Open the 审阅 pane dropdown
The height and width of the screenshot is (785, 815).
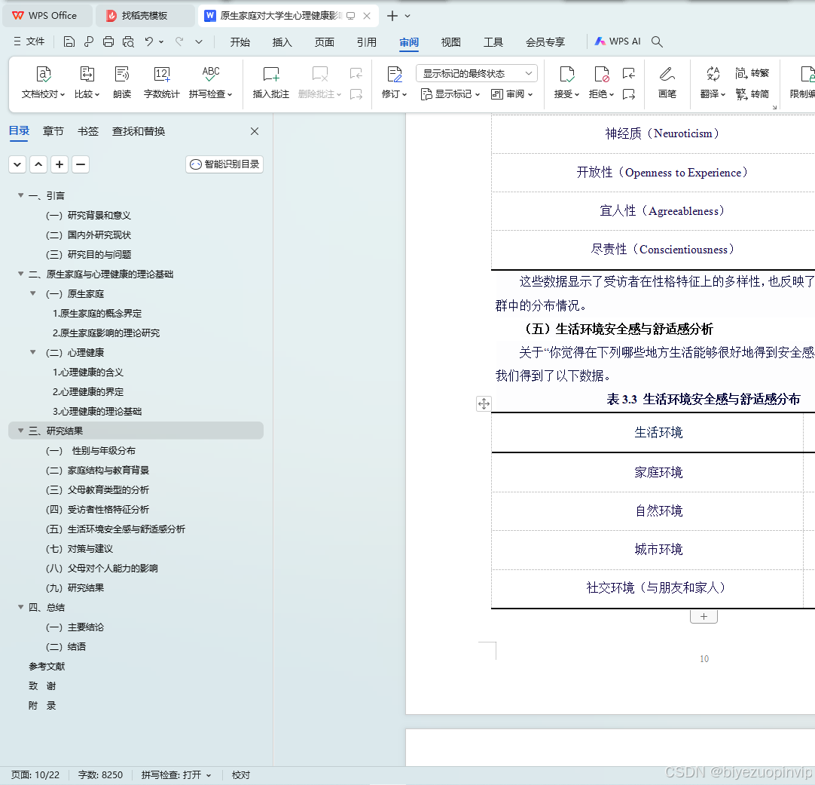coord(512,94)
